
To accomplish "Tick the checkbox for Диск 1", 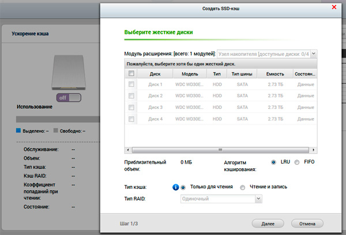I will pyautogui.click(x=131, y=84).
